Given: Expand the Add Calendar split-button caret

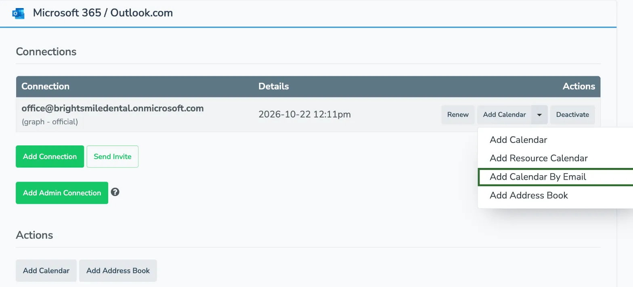Looking at the screenshot, I should (x=539, y=115).
